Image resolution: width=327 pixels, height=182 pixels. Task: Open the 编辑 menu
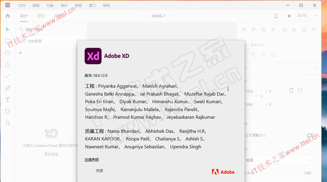point(36,5)
